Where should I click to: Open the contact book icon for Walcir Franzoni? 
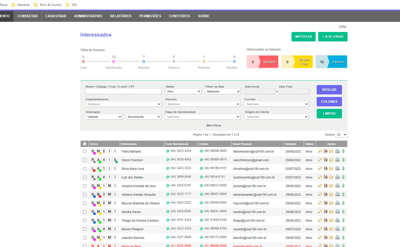(x=326, y=160)
